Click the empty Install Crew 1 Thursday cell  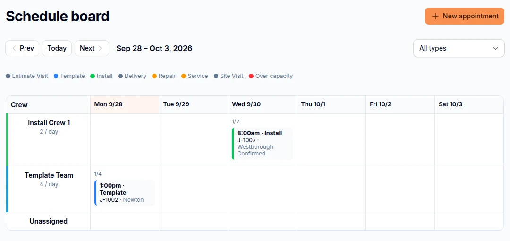pos(331,140)
